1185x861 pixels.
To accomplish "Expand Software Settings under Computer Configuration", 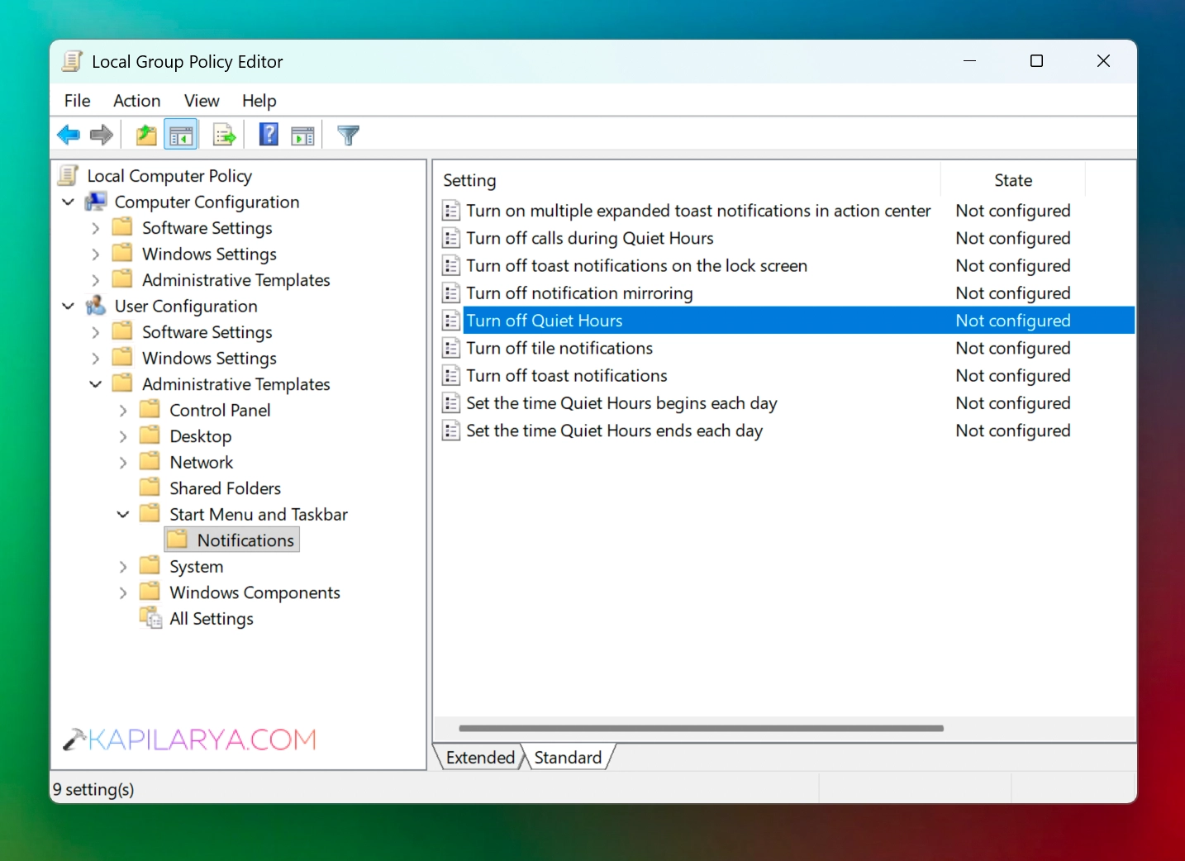I will click(96, 228).
